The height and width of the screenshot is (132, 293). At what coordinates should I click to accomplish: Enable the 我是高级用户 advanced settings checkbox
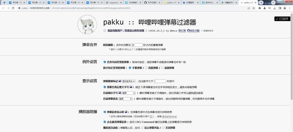(105, 30)
